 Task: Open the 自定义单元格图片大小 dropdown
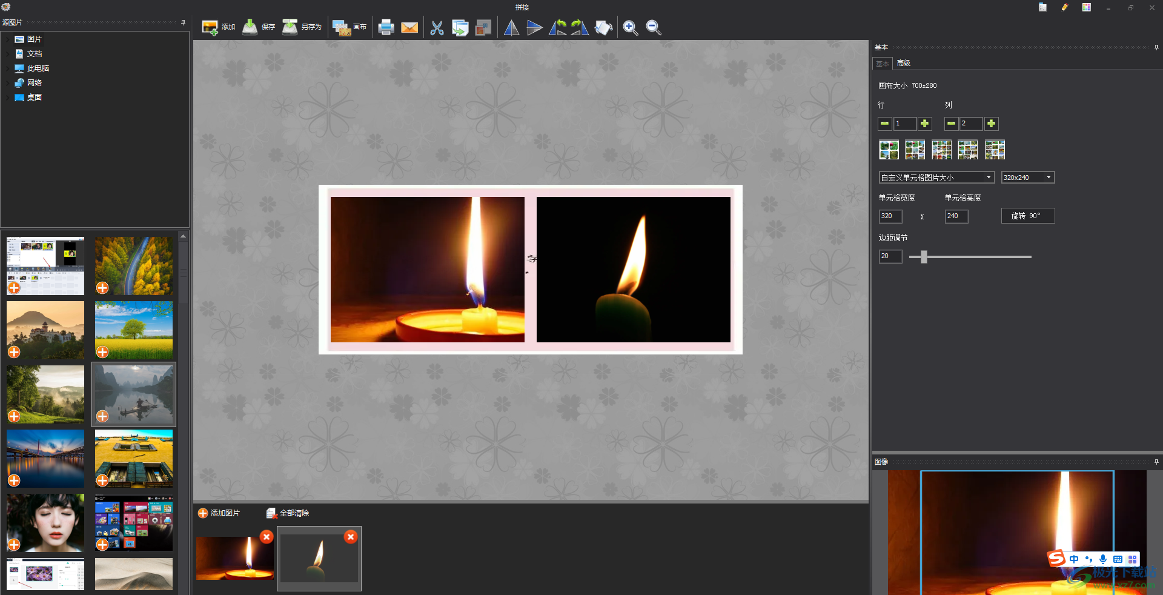(x=936, y=178)
